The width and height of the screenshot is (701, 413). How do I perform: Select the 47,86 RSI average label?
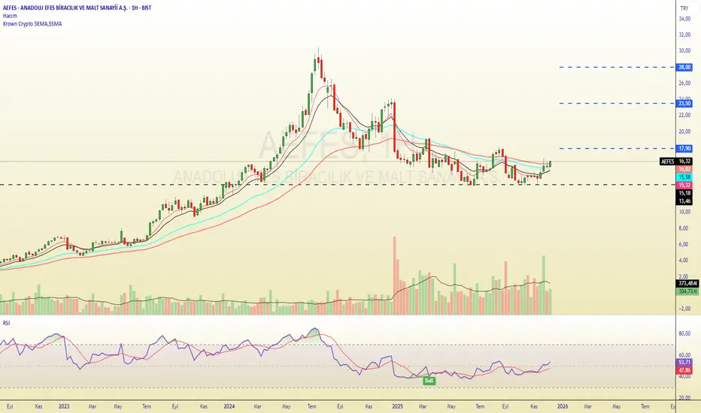coord(684,370)
